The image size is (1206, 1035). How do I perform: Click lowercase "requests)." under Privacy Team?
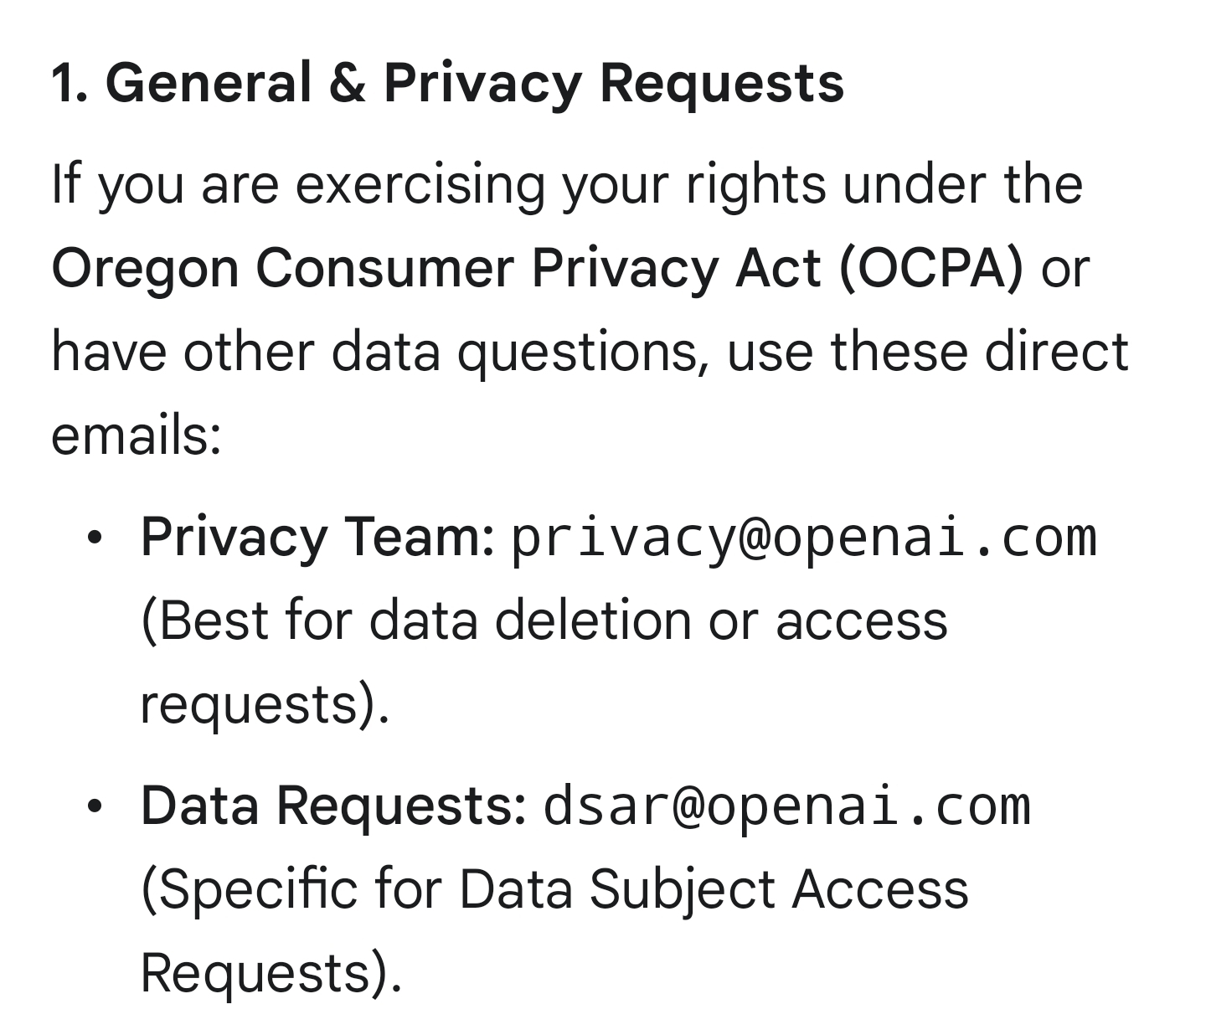pos(264,704)
